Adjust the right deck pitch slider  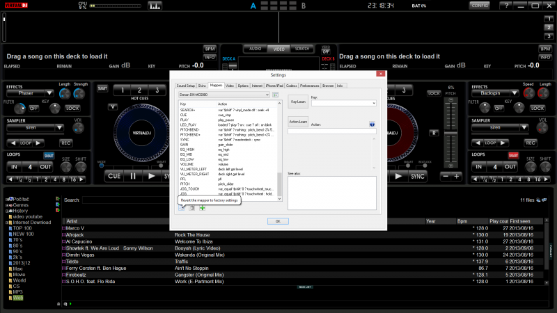[452, 132]
